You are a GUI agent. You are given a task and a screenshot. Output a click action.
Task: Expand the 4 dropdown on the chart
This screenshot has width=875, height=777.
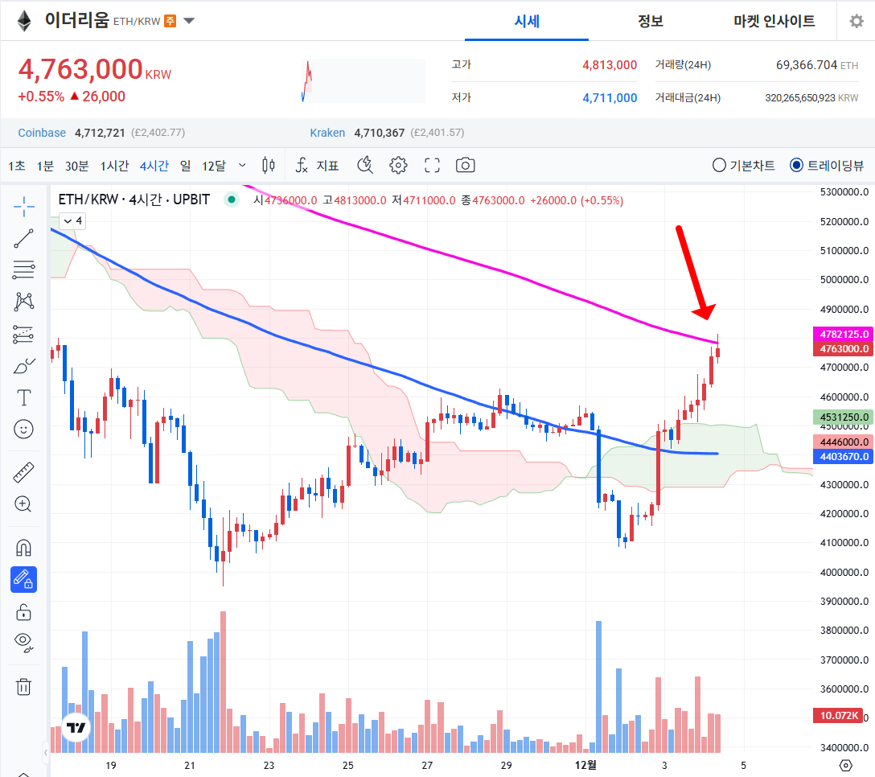coord(71,220)
